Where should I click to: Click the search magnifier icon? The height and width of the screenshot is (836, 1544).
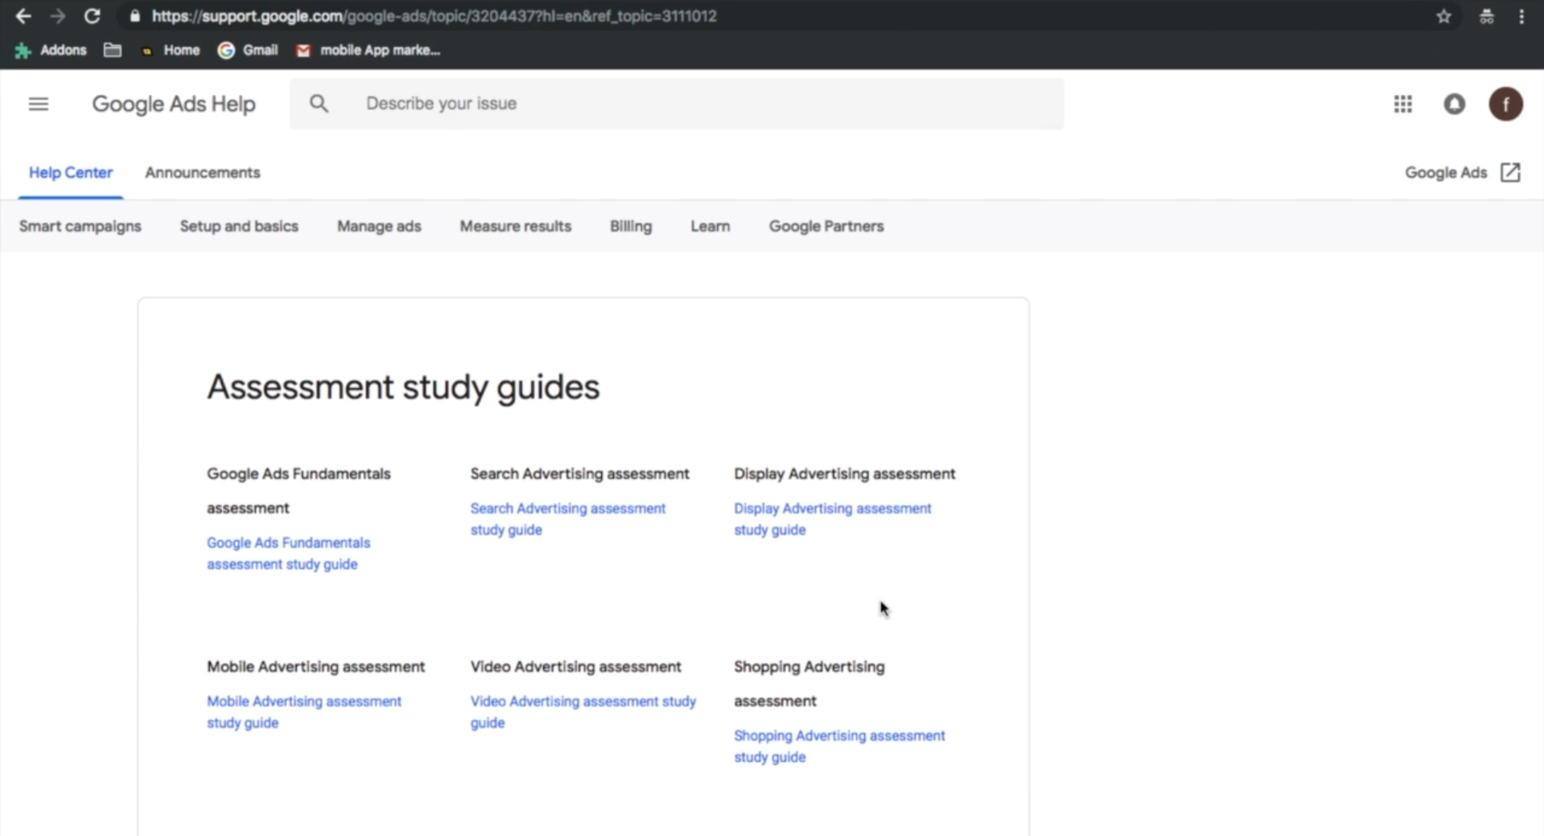(319, 104)
